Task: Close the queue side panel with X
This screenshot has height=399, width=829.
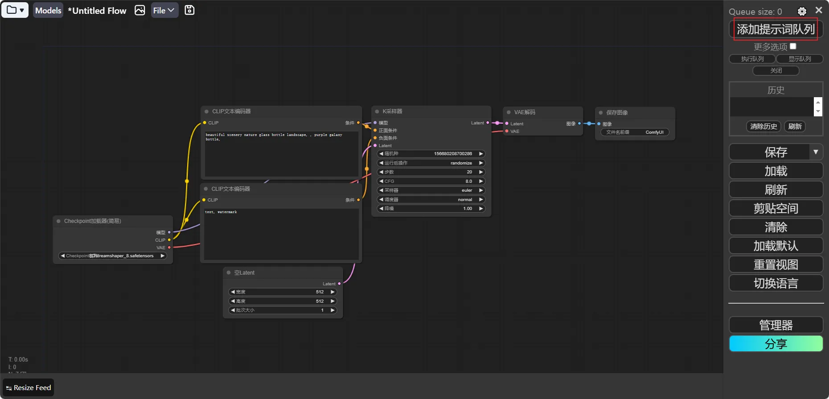Action: pyautogui.click(x=819, y=10)
